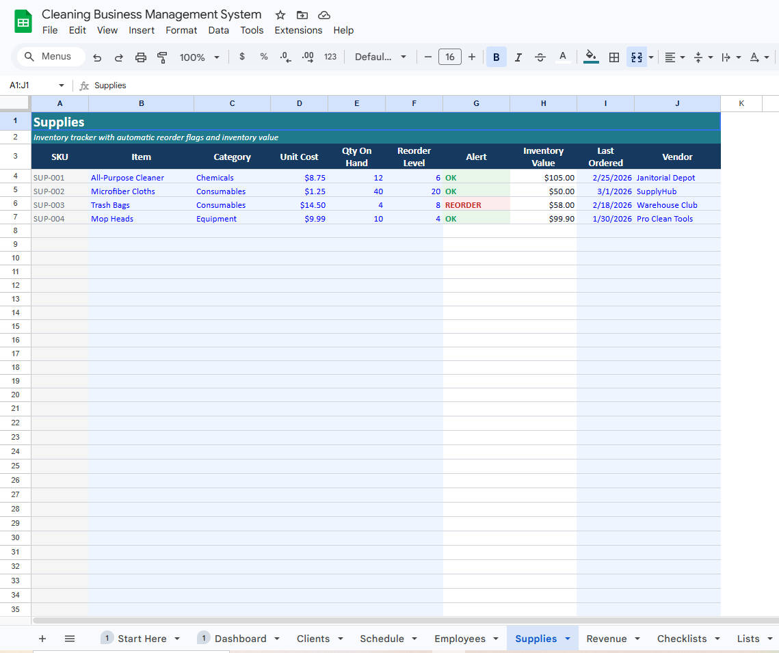Toggle strikethrough formatting
The height and width of the screenshot is (653, 779).
click(540, 57)
